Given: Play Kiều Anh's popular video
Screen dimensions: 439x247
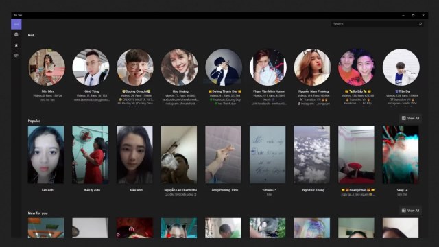Looking at the screenshot, I should pyautogui.click(x=134, y=154).
